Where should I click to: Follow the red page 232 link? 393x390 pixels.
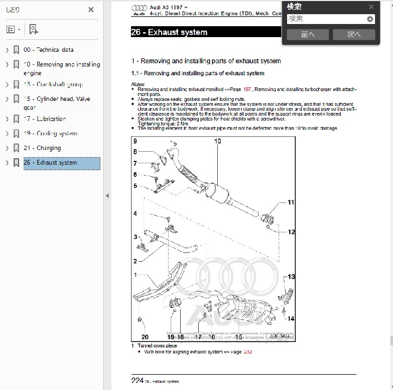click(248, 352)
